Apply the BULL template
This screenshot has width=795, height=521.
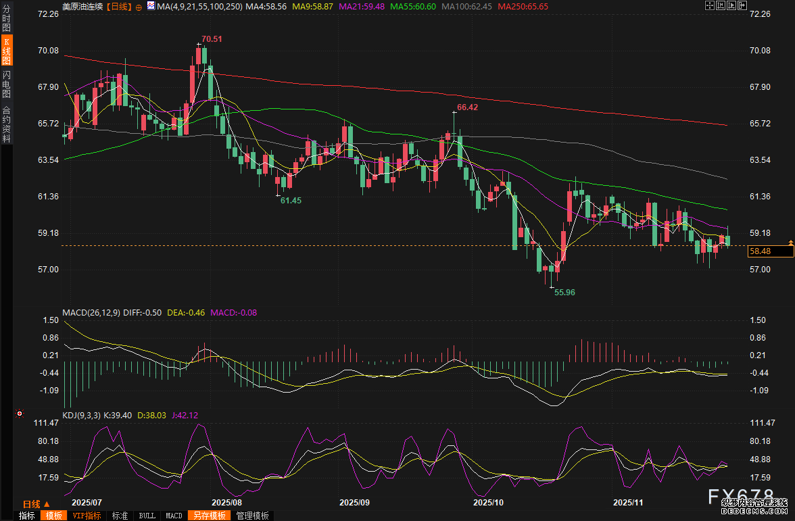(x=147, y=516)
